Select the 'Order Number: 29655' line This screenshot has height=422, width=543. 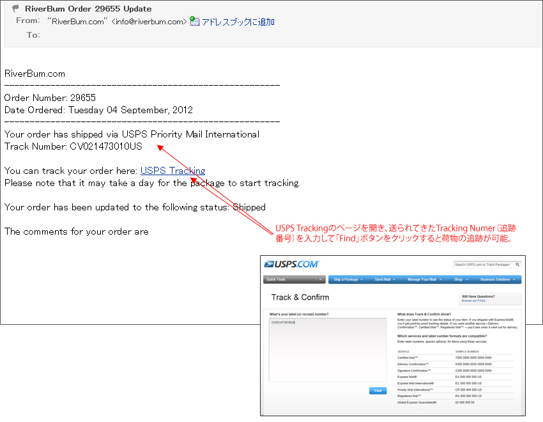point(50,98)
